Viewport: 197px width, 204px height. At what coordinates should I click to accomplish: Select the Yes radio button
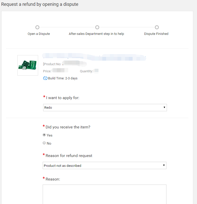click(x=44, y=135)
